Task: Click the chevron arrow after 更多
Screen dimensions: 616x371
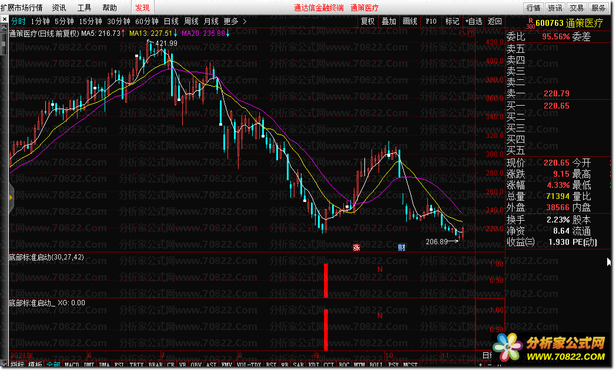Action: pyautogui.click(x=245, y=21)
